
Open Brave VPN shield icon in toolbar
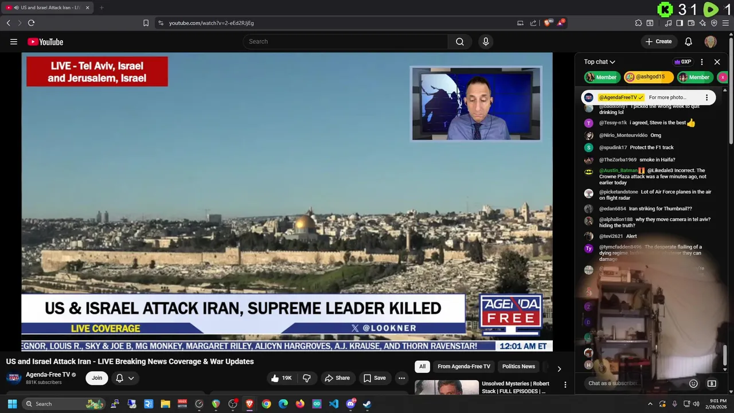(714, 23)
